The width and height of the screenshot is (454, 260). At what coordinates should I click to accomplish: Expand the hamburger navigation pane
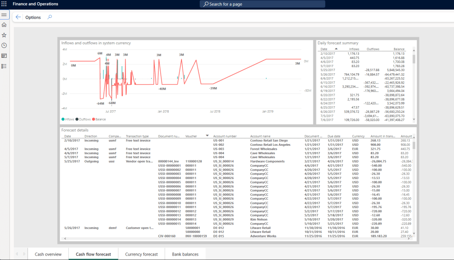point(4,15)
